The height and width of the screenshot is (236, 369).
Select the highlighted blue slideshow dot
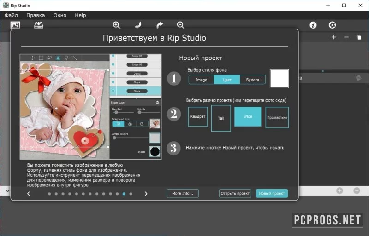[124, 194]
